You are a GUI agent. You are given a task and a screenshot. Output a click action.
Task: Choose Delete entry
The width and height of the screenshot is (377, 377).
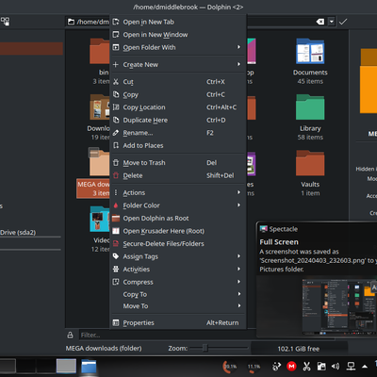click(178, 175)
